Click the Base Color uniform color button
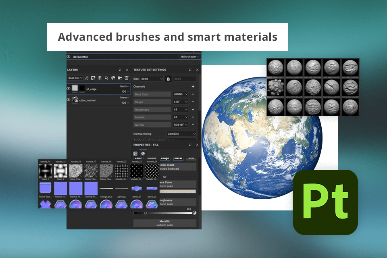Screen dimensions: 387x258 coord(178,184)
